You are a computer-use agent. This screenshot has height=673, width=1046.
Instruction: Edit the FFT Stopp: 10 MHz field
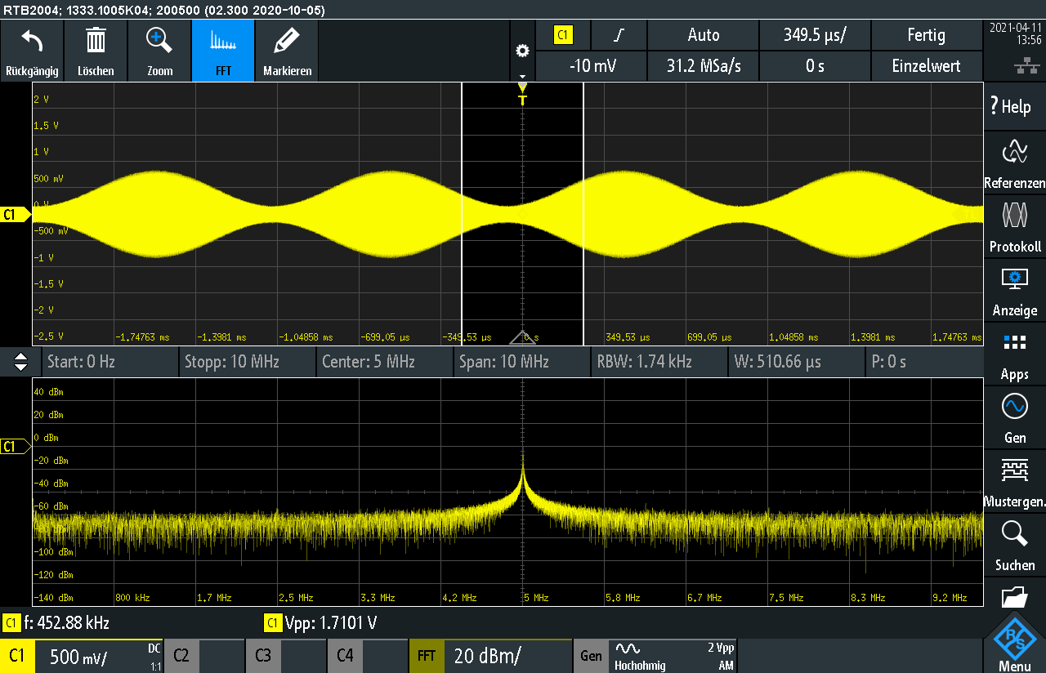pyautogui.click(x=247, y=361)
